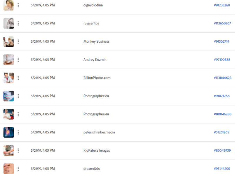Select the olgavolodina woman thumbnail
Image resolution: width=235 pixels, height=174 pixels.
tap(9, 5)
